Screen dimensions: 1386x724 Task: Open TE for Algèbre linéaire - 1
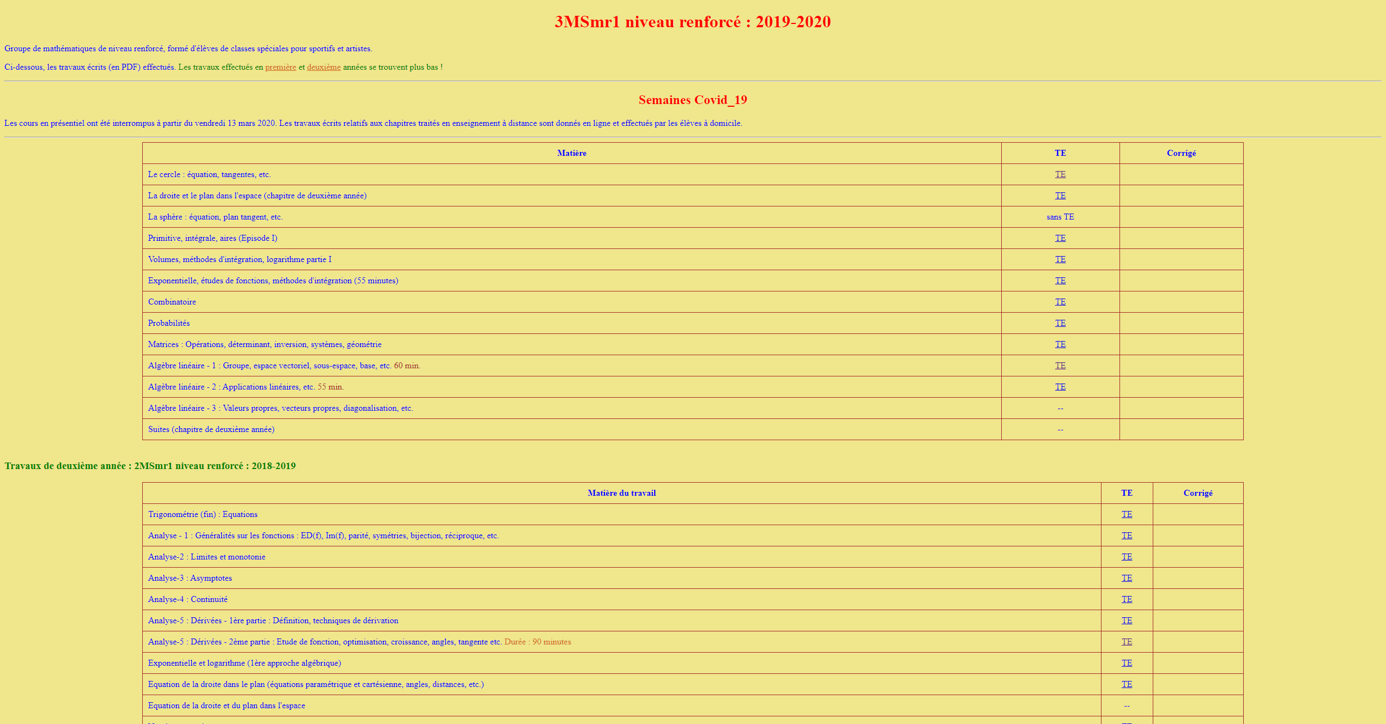coord(1060,366)
